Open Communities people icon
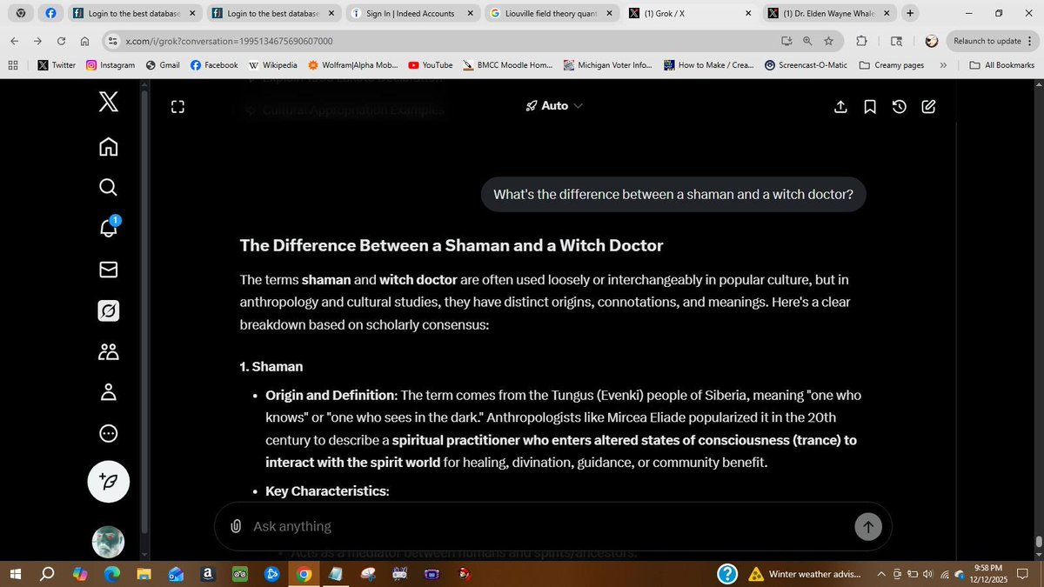The image size is (1044, 587). 108,351
